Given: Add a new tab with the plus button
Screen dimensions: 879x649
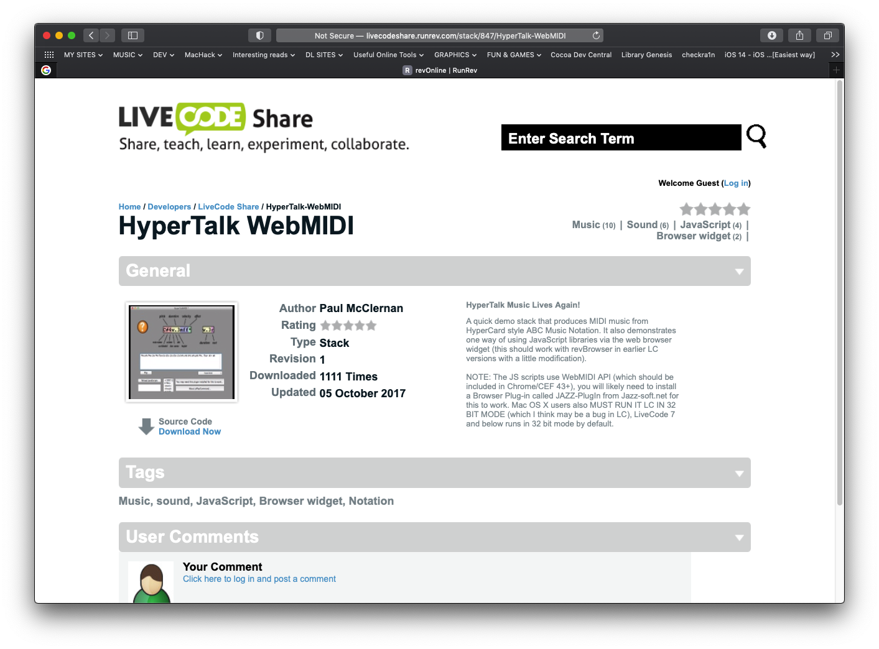Looking at the screenshot, I should [x=836, y=70].
